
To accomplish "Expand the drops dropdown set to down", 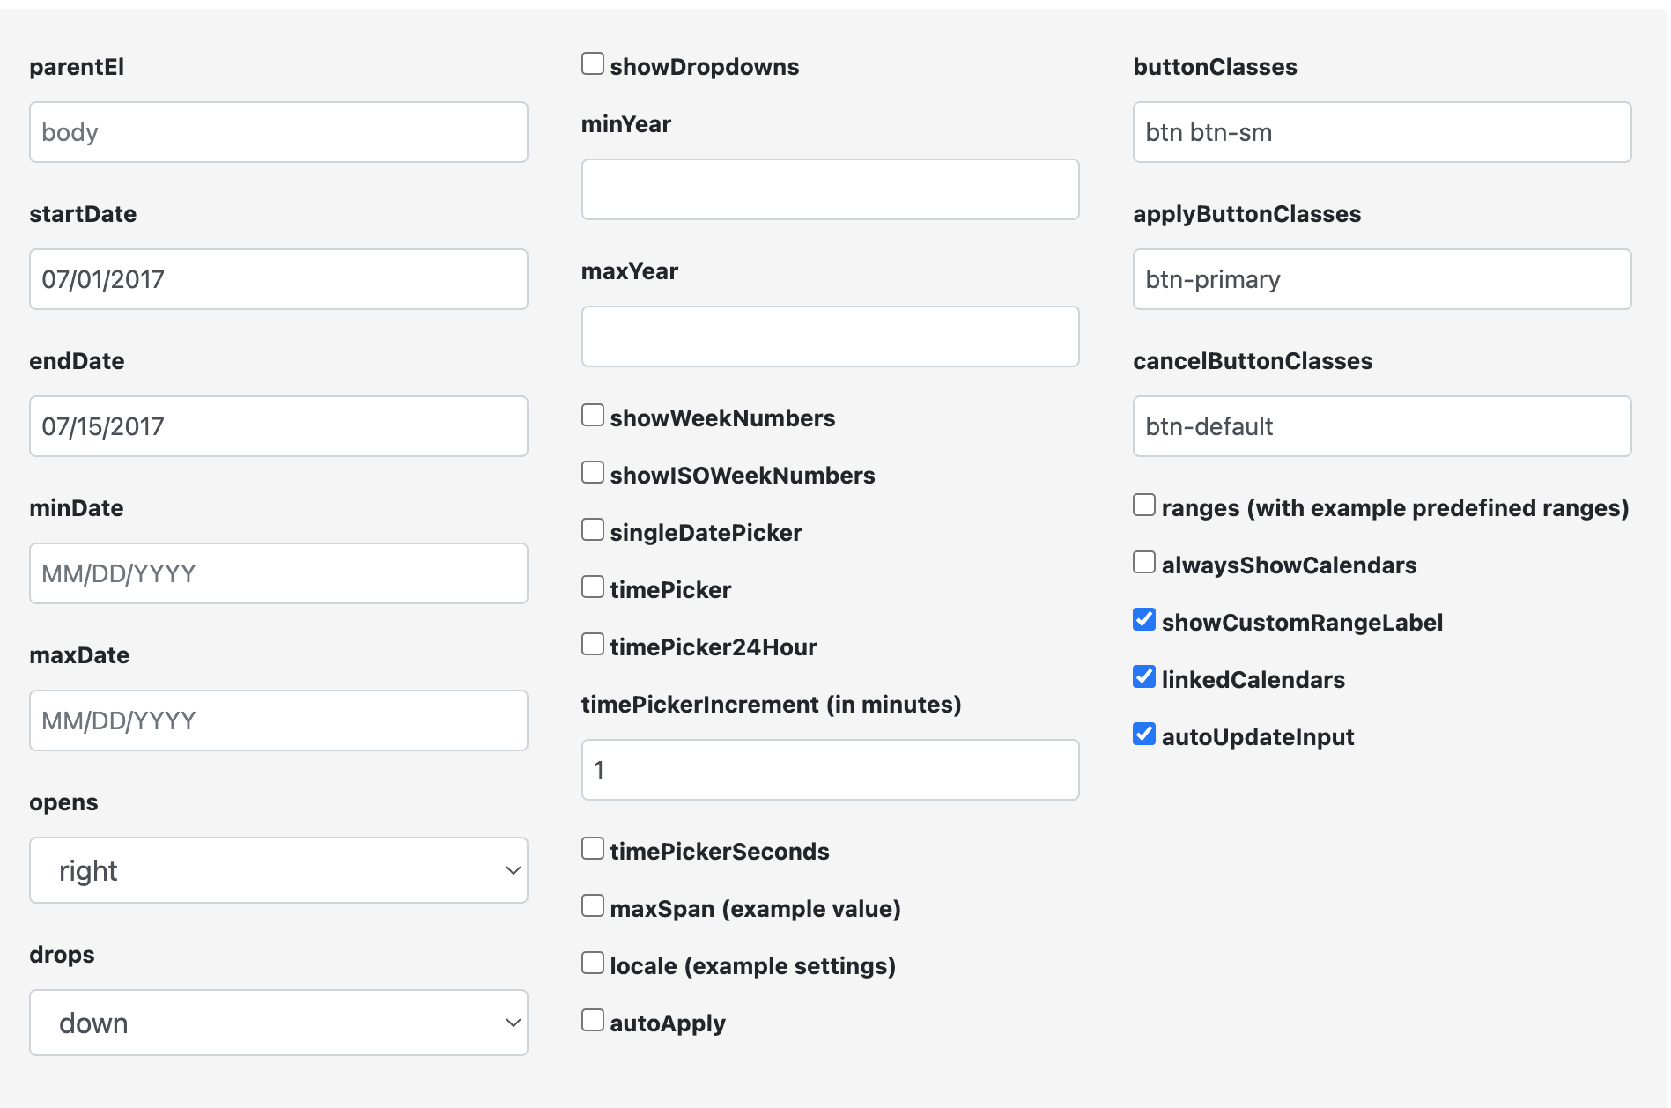I will point(278,1023).
